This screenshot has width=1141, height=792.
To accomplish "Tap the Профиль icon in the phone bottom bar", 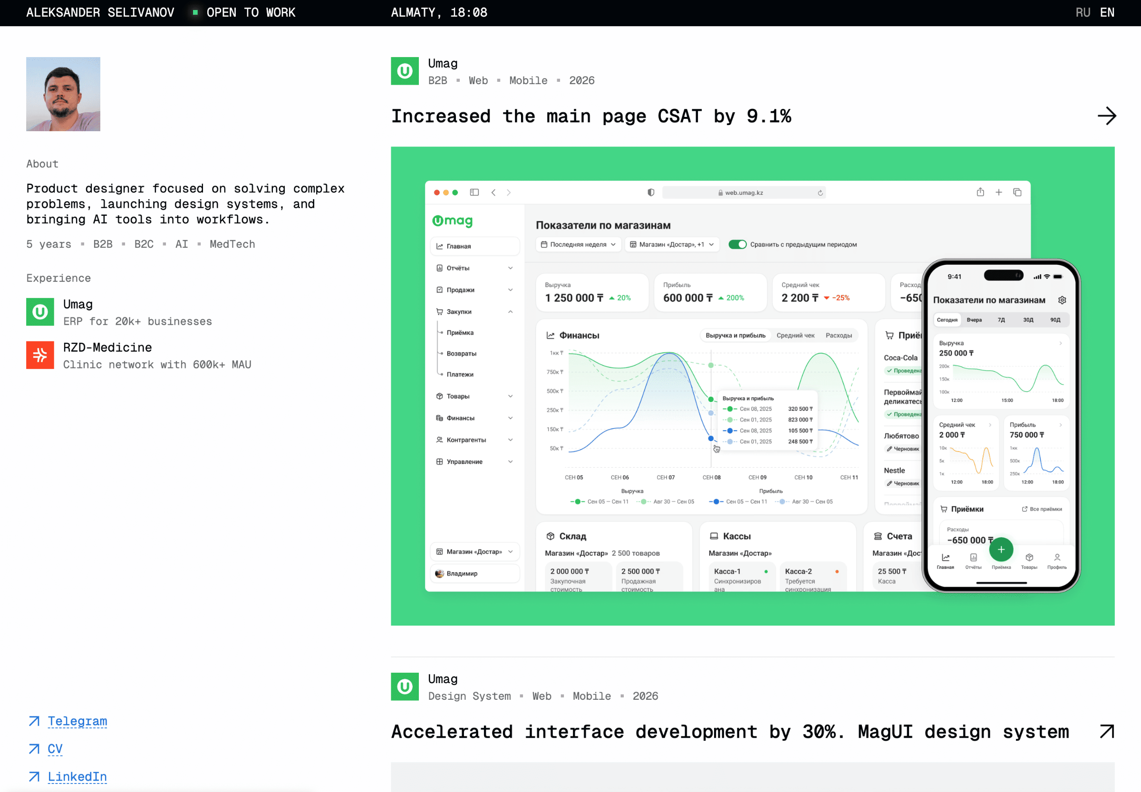I will point(1057,561).
